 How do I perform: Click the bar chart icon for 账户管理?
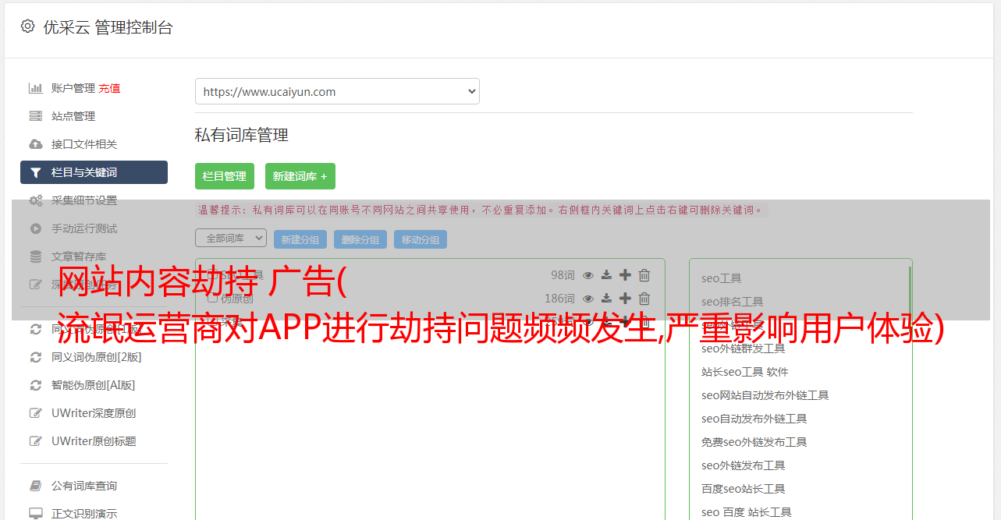pyautogui.click(x=36, y=88)
